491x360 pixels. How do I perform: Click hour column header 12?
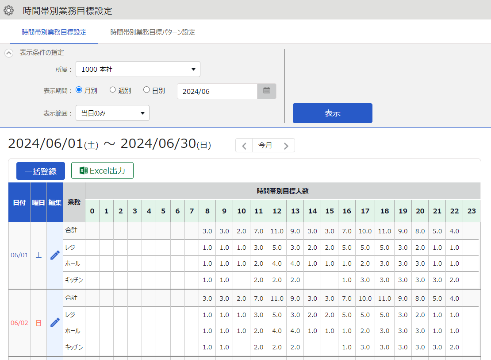coord(277,211)
